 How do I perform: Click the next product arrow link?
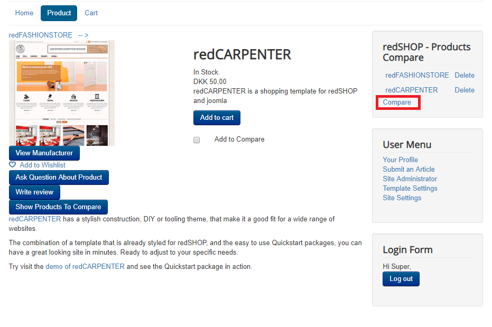click(x=83, y=35)
